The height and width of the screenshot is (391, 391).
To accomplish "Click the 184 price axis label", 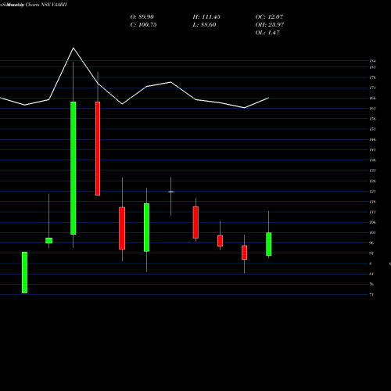I will [373, 61].
